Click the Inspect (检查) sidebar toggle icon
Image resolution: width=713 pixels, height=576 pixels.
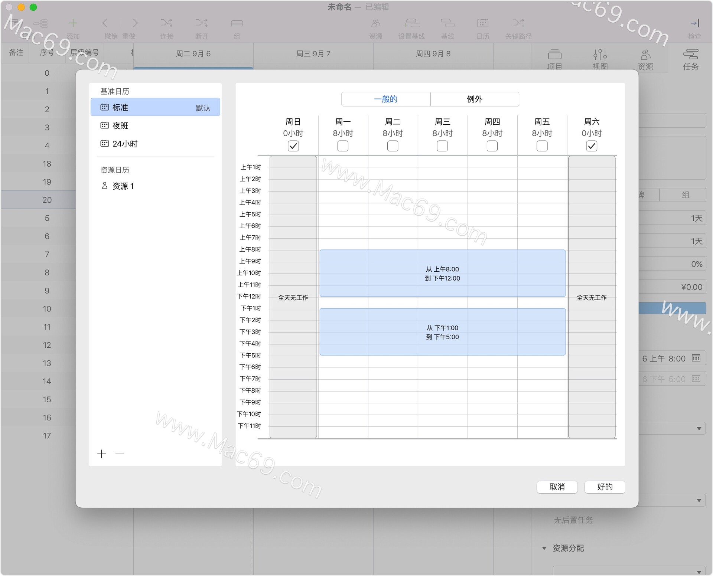(x=695, y=24)
